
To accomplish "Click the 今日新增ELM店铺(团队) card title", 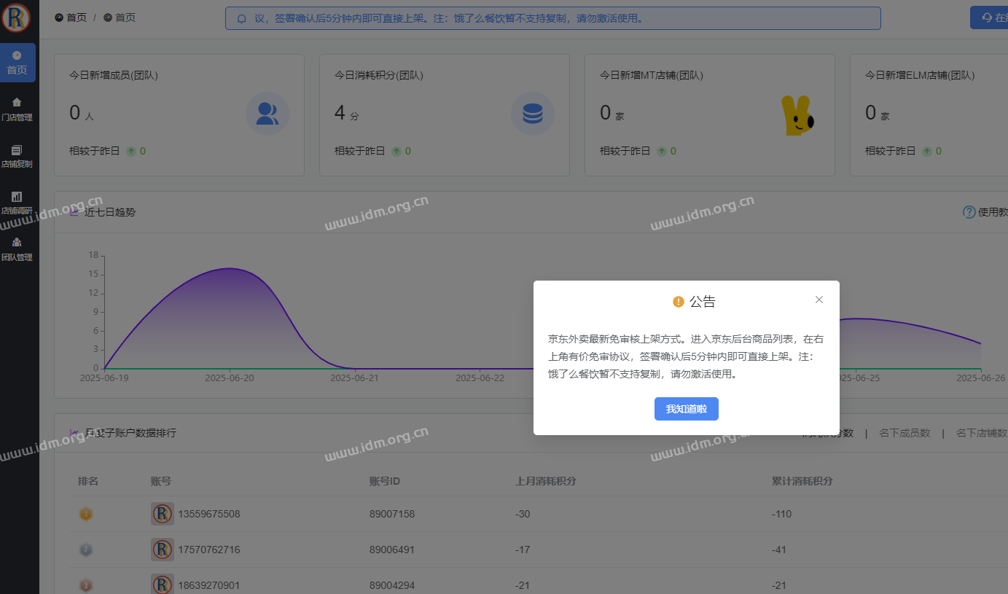I will point(920,75).
